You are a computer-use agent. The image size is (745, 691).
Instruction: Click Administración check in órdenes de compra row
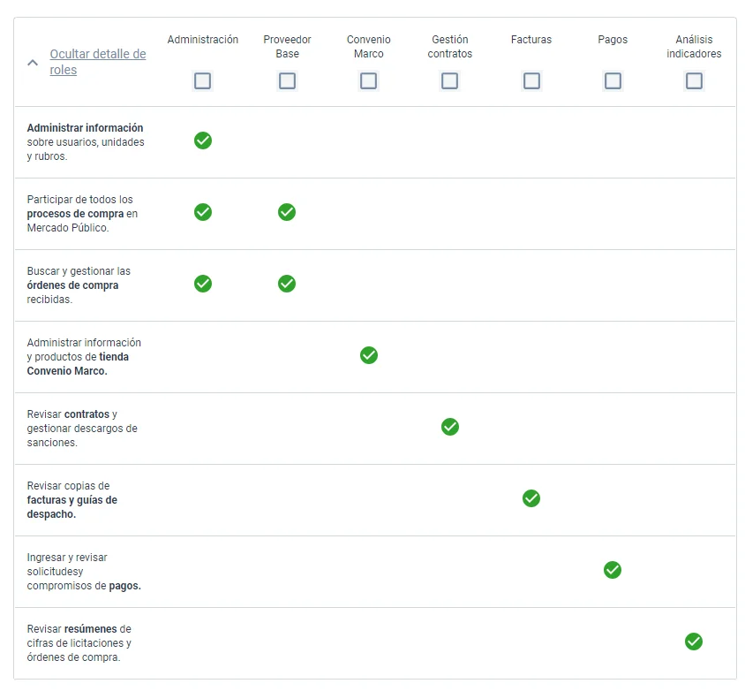pos(203,284)
